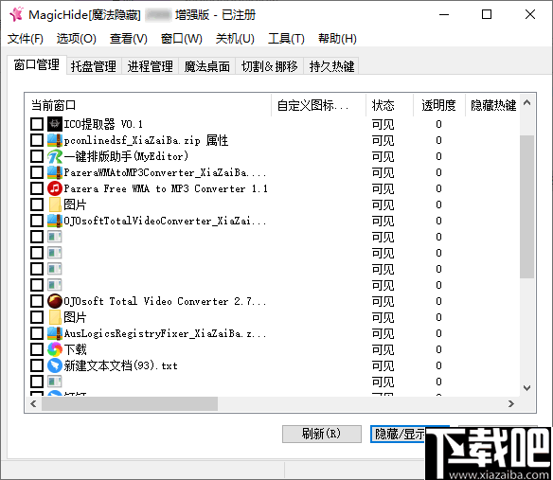
Task: Click the vertical scrollbar up arrow
Action: tap(527, 102)
